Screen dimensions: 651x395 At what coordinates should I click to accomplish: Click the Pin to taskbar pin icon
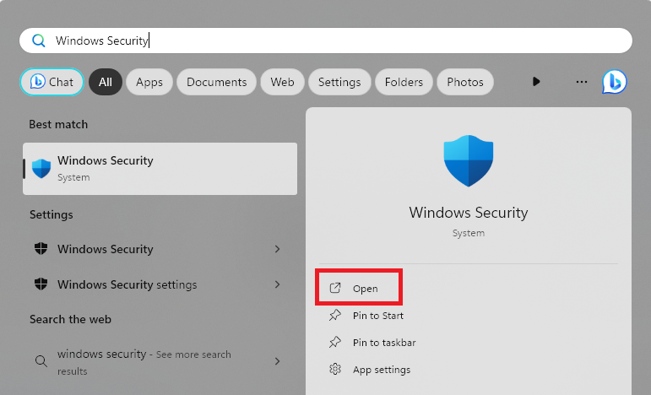point(335,343)
